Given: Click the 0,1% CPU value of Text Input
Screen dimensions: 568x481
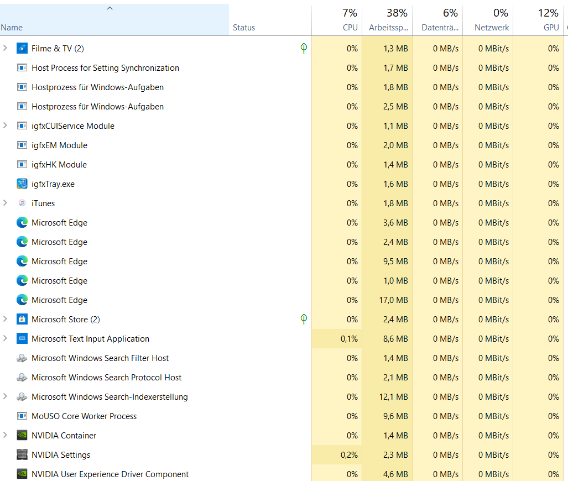Looking at the screenshot, I should click(x=349, y=339).
